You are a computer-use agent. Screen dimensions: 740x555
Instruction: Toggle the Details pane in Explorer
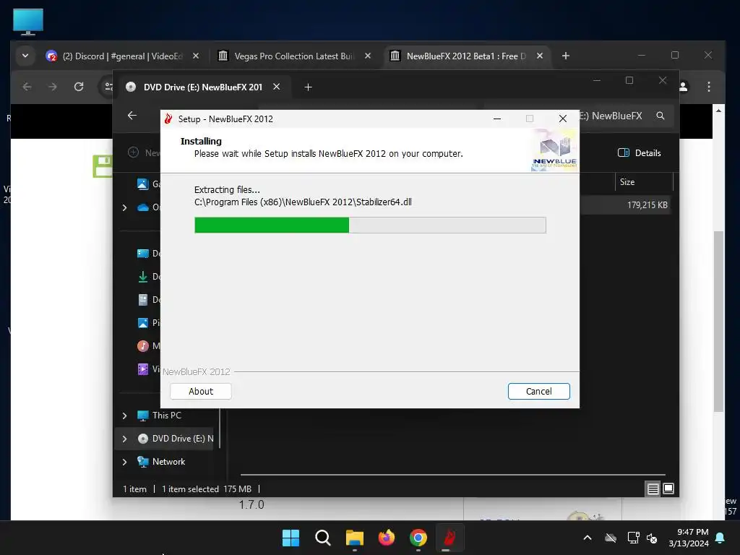tap(640, 153)
